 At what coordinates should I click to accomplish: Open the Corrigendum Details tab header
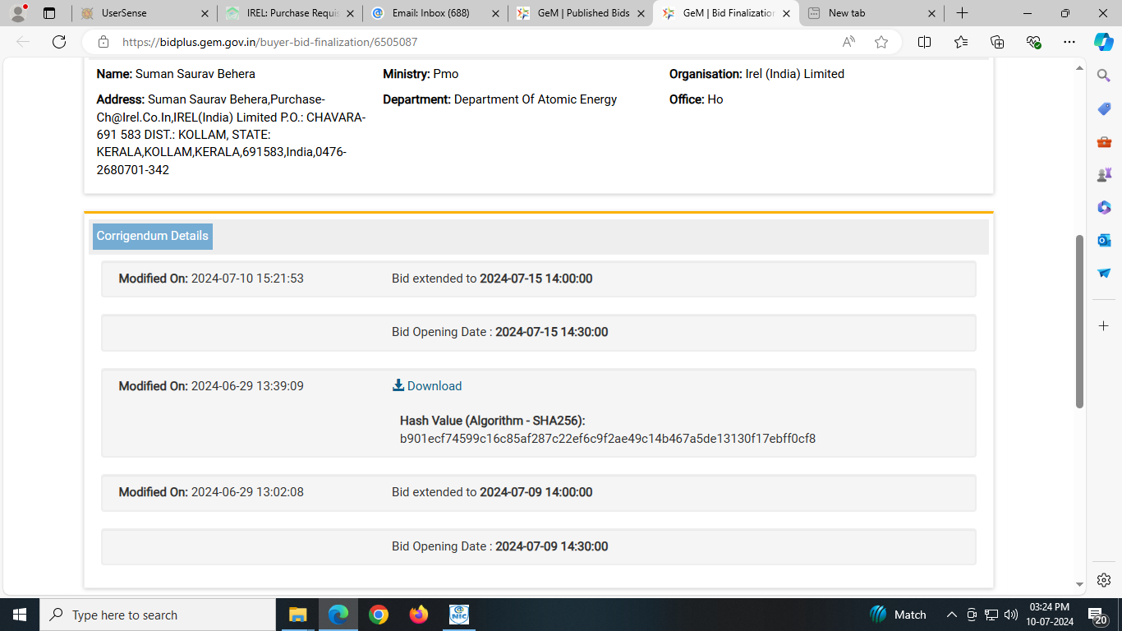pos(153,236)
